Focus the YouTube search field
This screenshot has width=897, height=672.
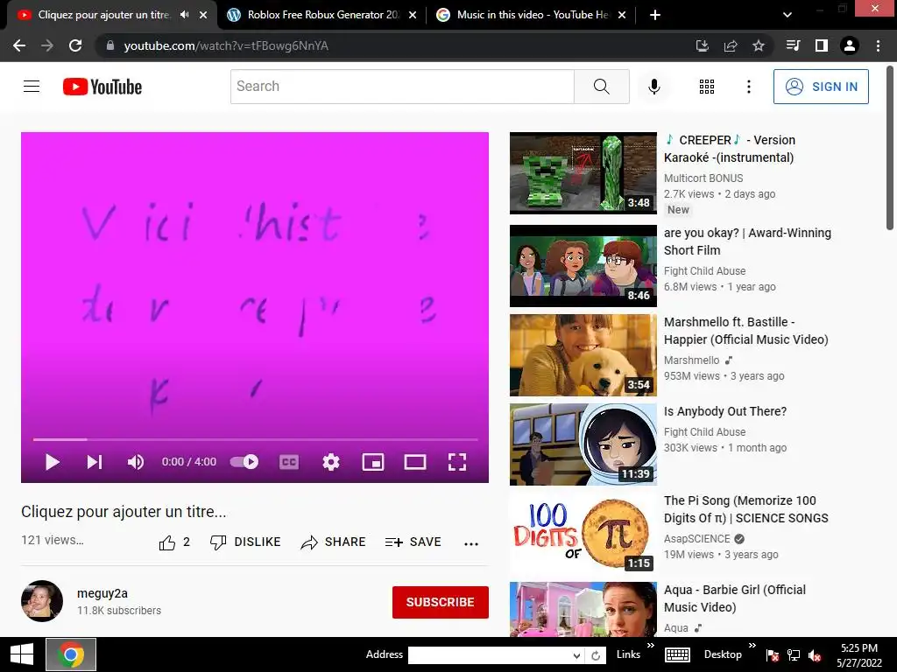coord(402,87)
